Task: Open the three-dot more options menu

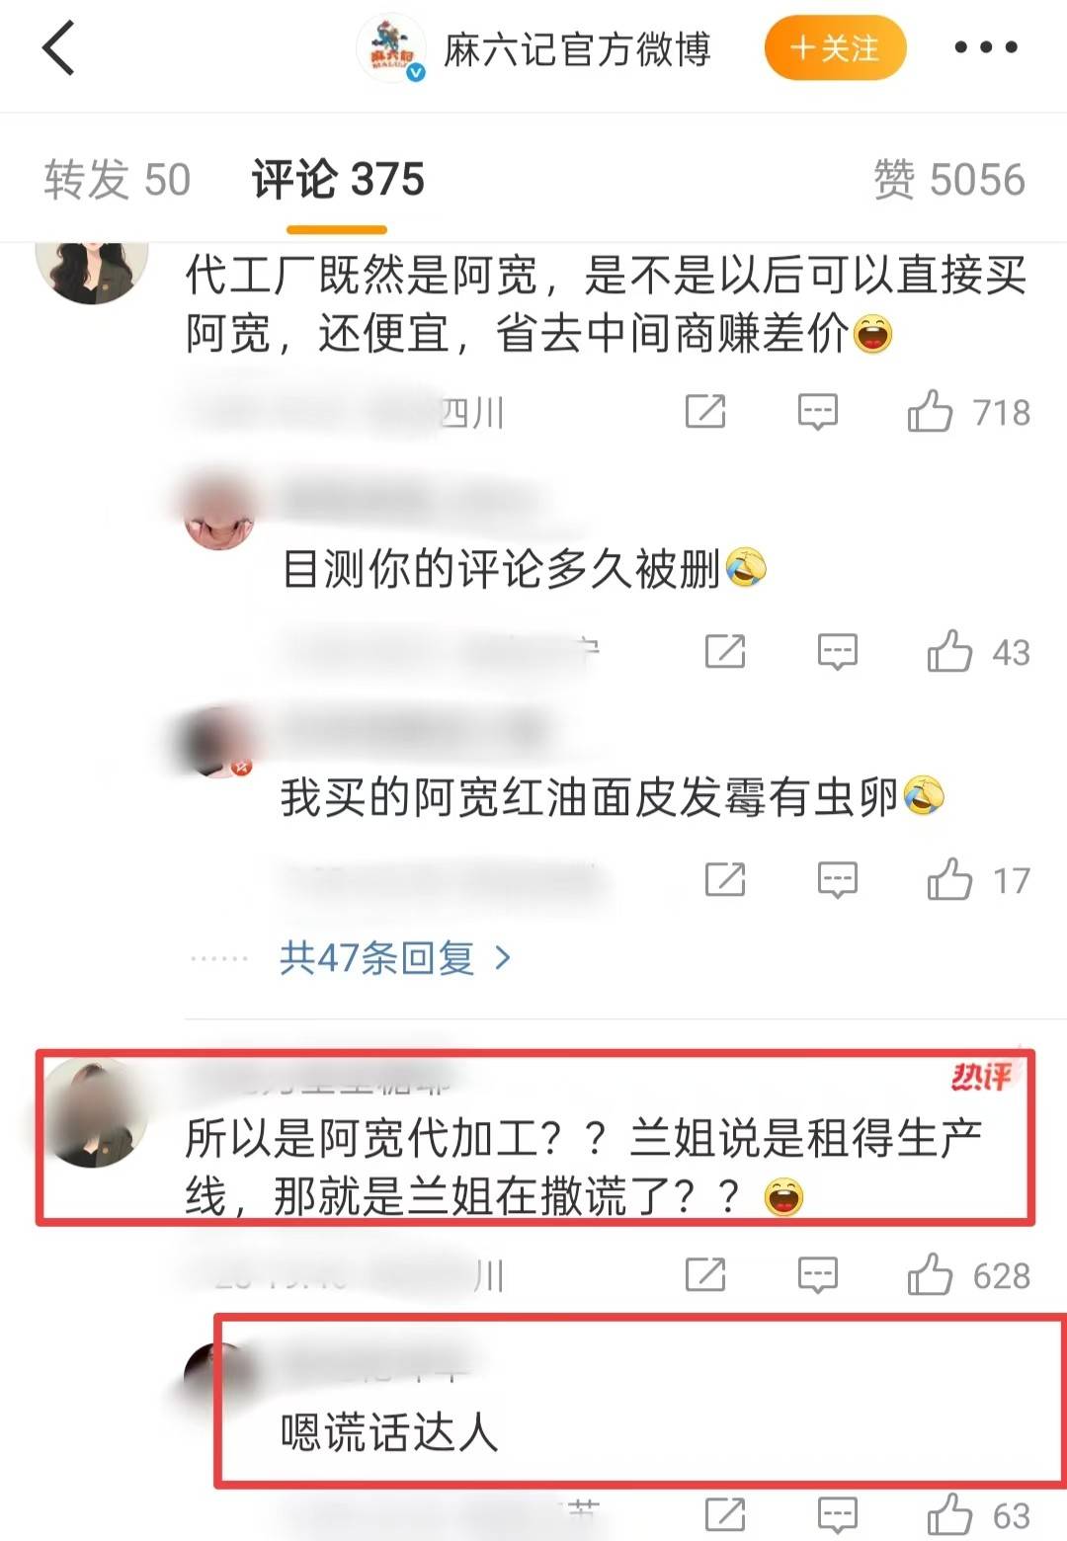Action: click(x=985, y=47)
